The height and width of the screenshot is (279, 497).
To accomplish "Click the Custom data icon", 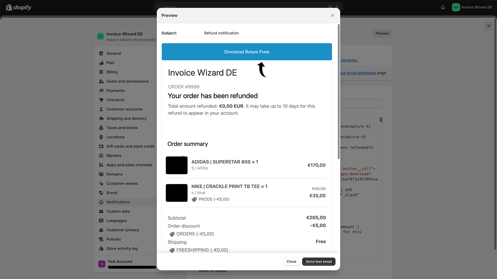I will [x=101, y=212].
